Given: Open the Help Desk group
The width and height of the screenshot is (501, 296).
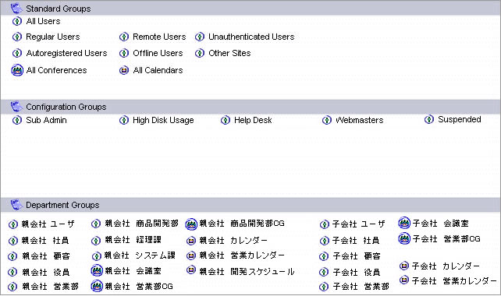Looking at the screenshot, I should [253, 120].
